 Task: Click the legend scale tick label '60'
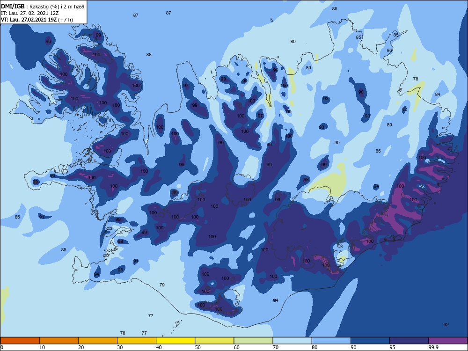(x=237, y=347)
